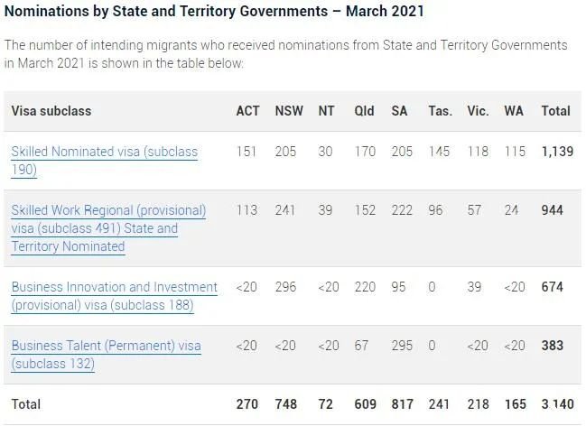Click the ACT column header
Screen dimensions: 586x426
point(247,111)
